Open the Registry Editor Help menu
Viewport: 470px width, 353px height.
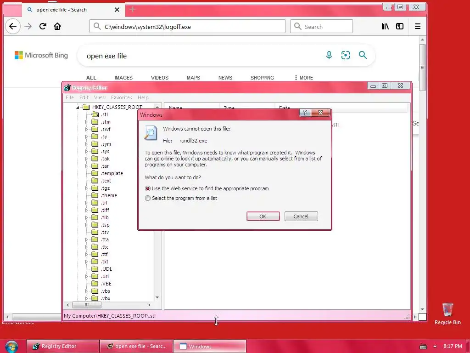tap(143, 97)
